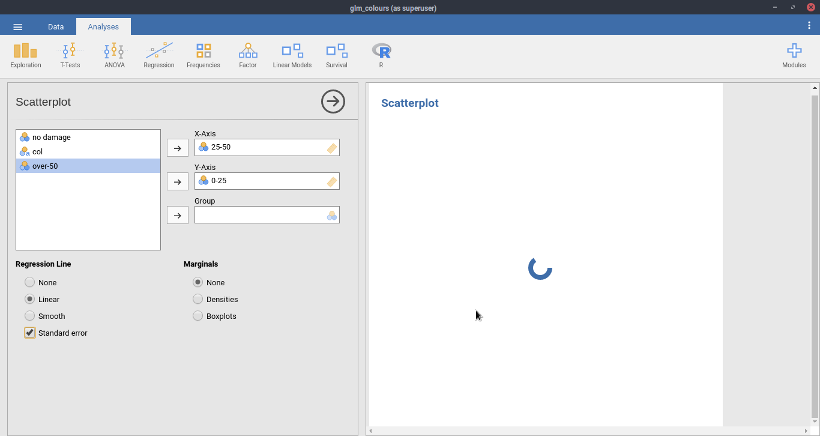Click the empty Group field
Screen dimensions: 820x436
[x=267, y=215]
